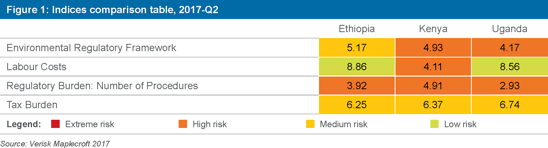This screenshot has height=148, width=548.
Task: Select the Kenya column header
Action: pyautogui.click(x=433, y=29)
